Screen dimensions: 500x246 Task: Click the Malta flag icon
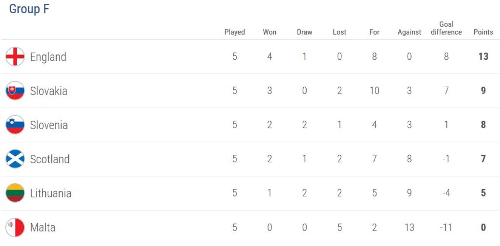coord(15,227)
